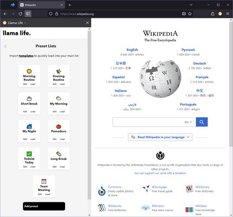Click the Short Break cup icon
This screenshot has width=233, height=217.
pyautogui.click(x=29, y=99)
